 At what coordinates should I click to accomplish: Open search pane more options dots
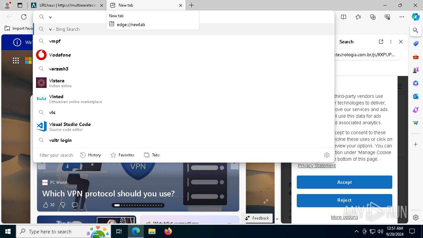click(391, 42)
